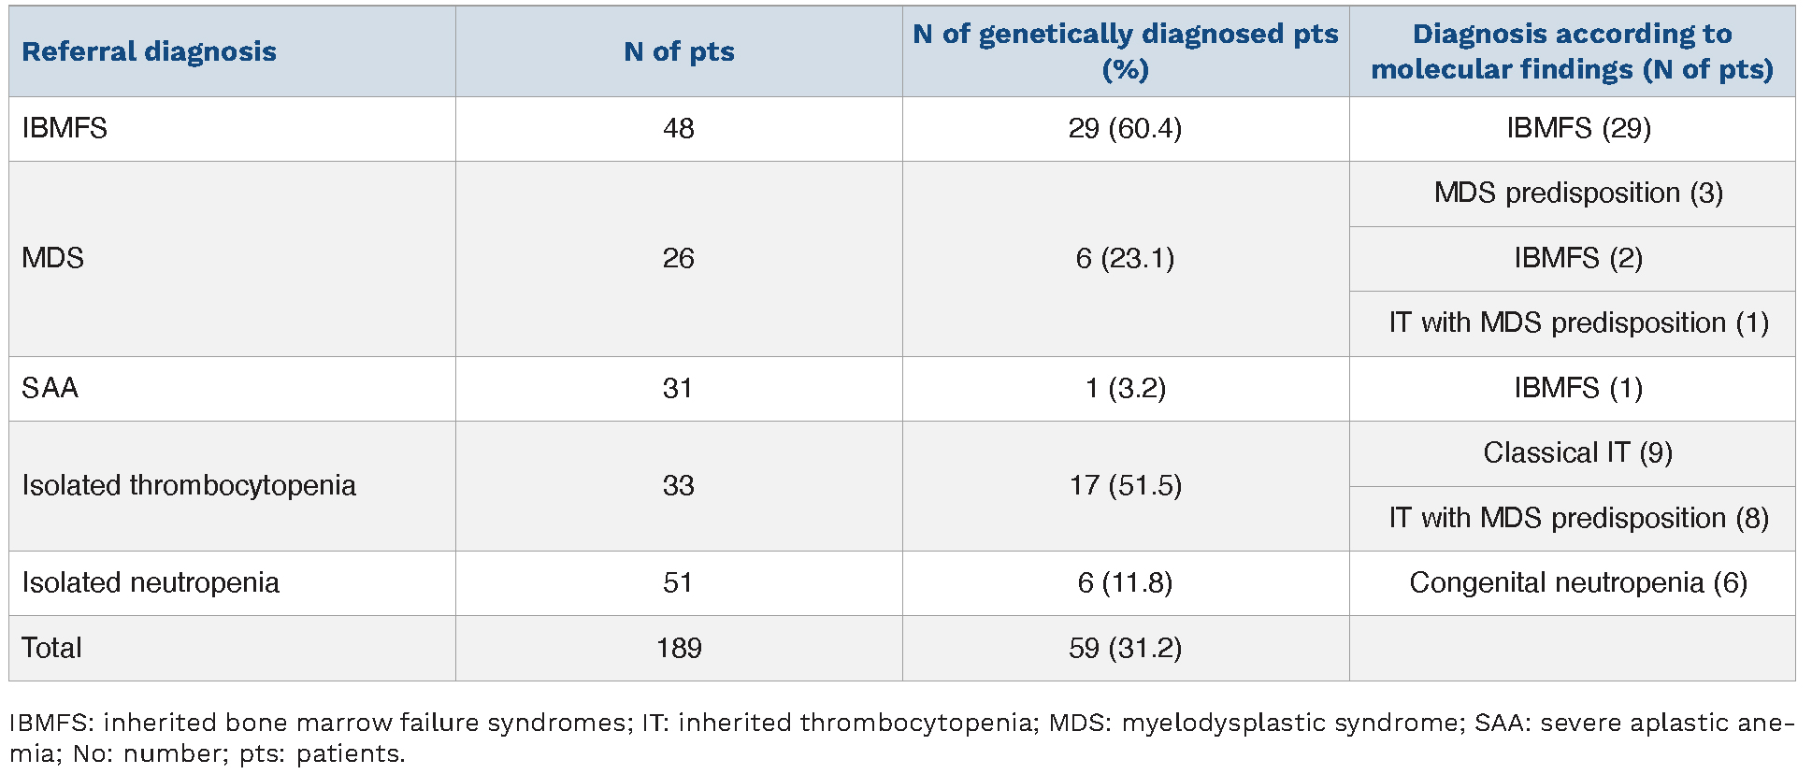This screenshot has width=1812, height=774.
Task: Select the 'Congenital neutropenia (6)' cell
Action: pos(1578,583)
